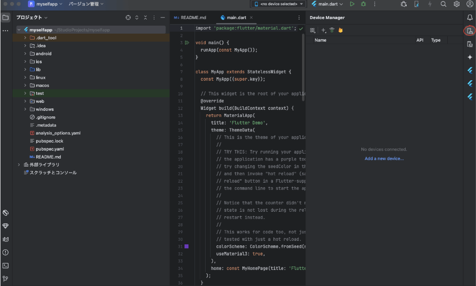
Task: Open the main.dart run configuration dropdown
Action: (327, 4)
